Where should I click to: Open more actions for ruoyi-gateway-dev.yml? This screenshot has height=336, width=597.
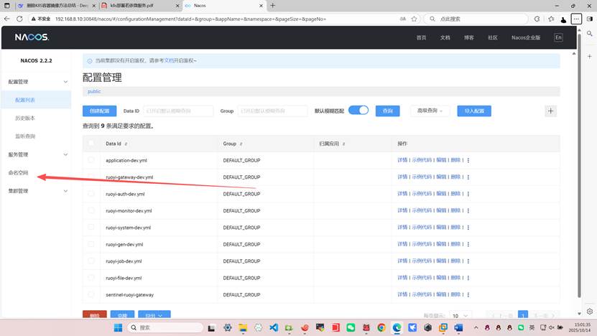(x=468, y=177)
